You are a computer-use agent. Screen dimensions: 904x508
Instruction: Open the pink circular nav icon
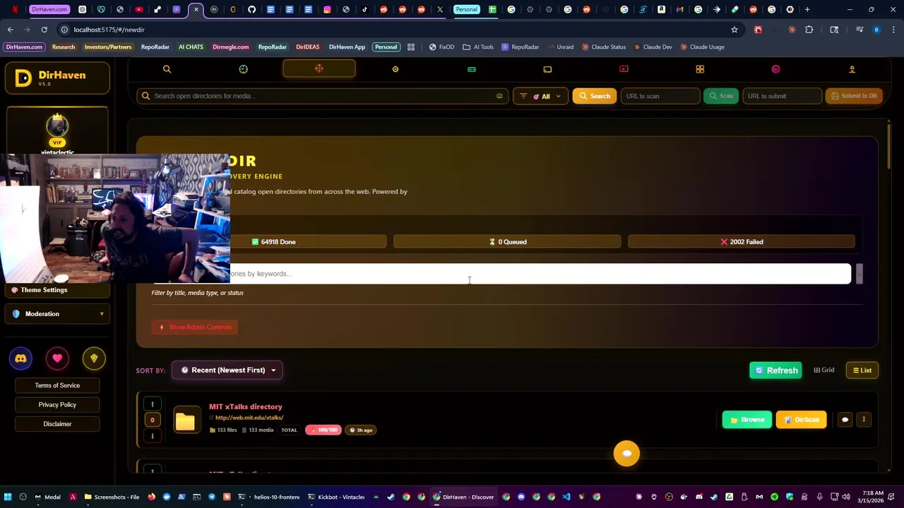coord(776,69)
